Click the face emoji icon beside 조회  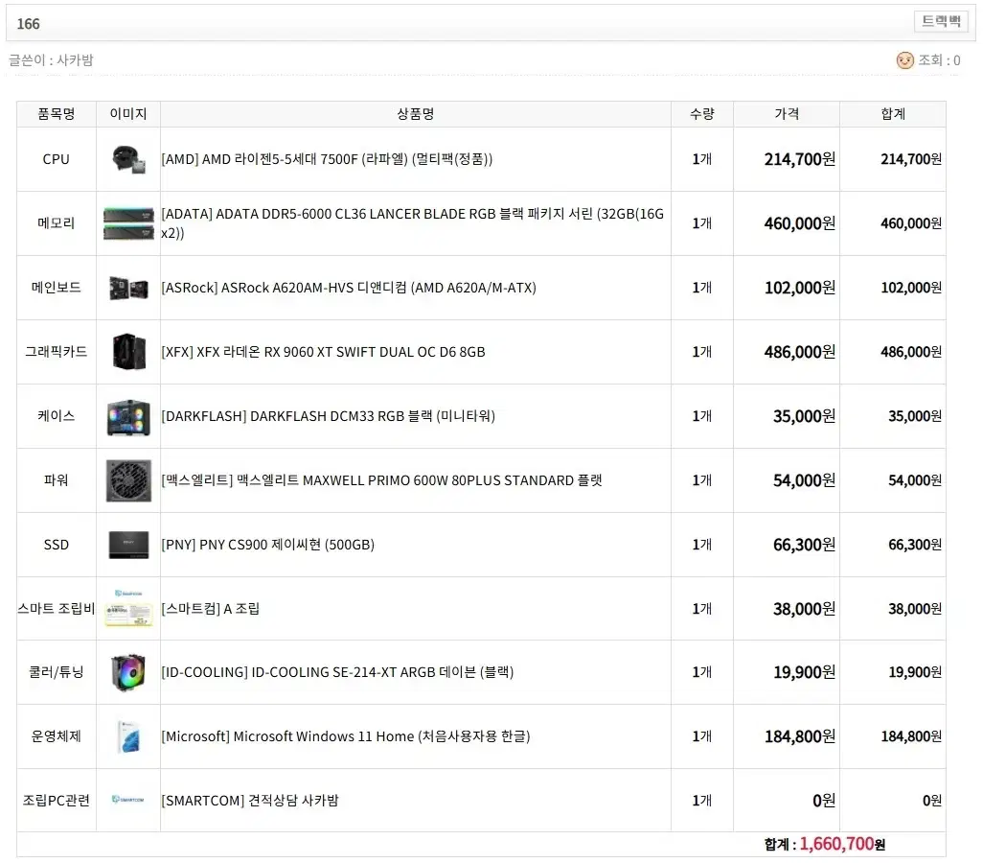904,59
